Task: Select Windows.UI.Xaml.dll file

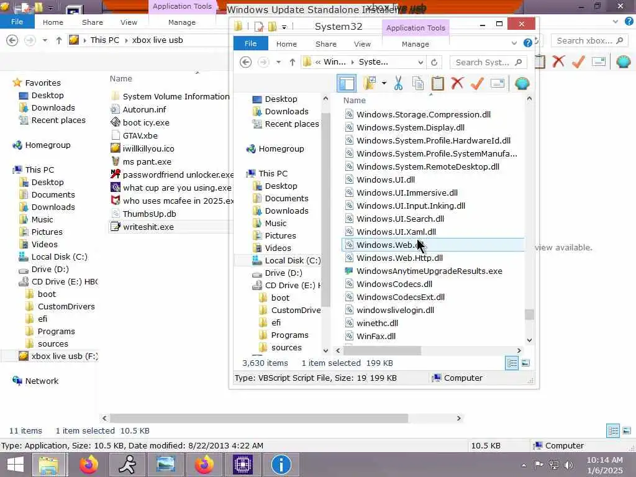Action: point(396,232)
